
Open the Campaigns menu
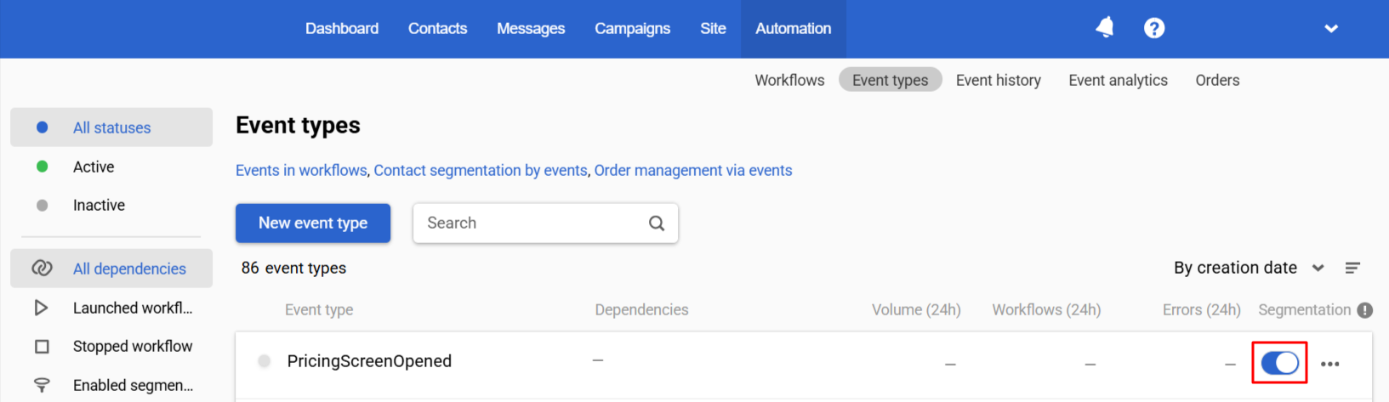tap(632, 28)
